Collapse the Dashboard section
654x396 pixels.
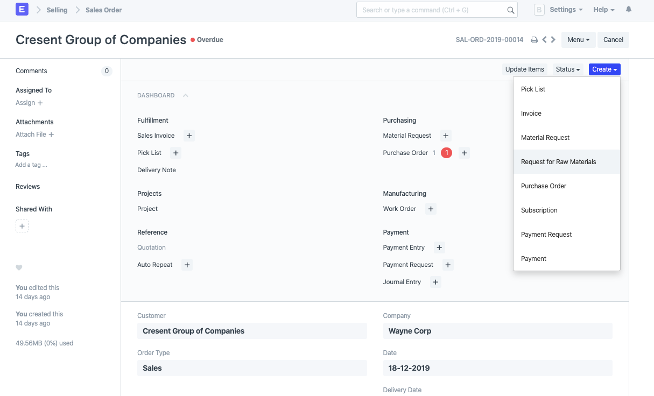185,95
